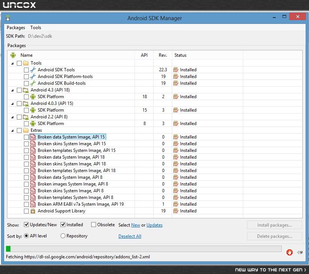Click the Android 2.2 (API 8) folder icon
The height and width of the screenshot is (274, 309).
click(x=26, y=117)
